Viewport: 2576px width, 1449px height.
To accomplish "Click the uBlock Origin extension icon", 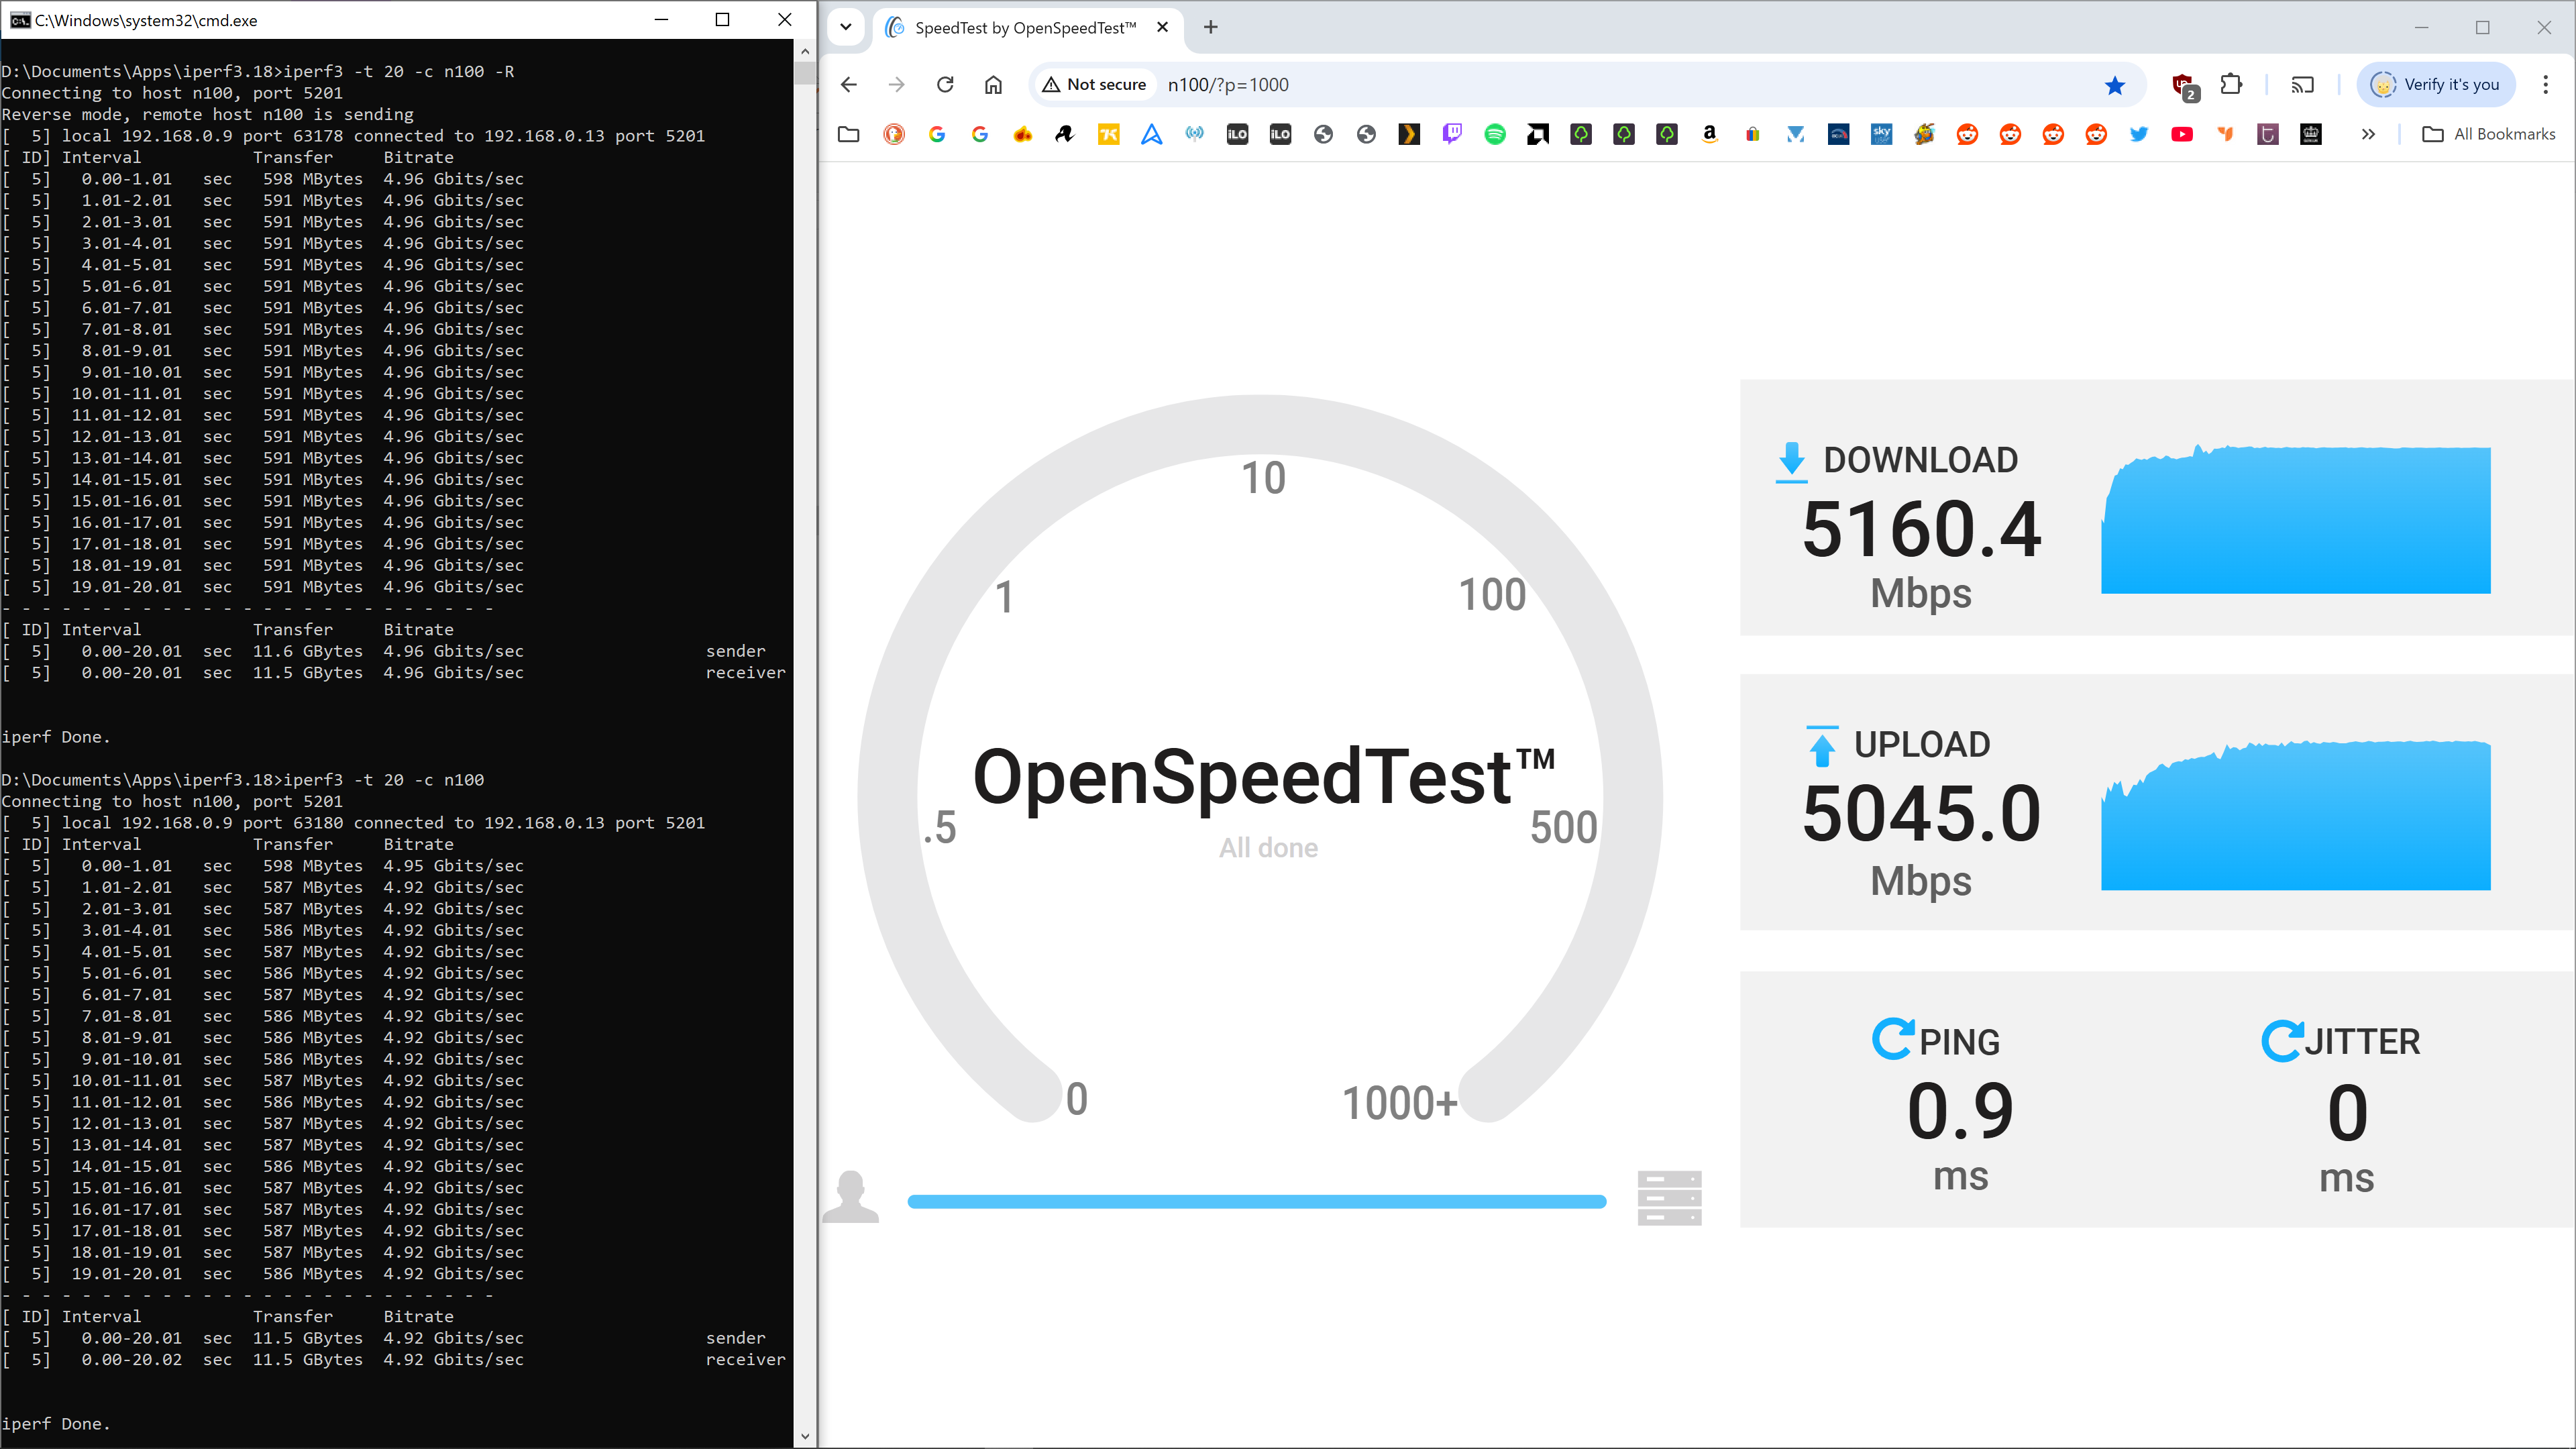I will 2184,85.
